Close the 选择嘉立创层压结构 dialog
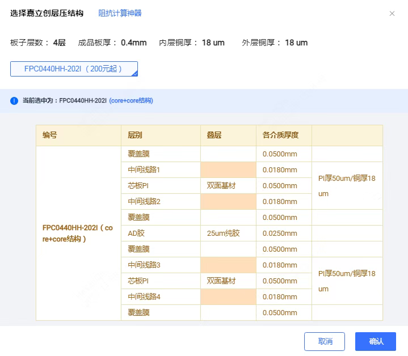The height and width of the screenshot is (356, 408). pos(392,14)
